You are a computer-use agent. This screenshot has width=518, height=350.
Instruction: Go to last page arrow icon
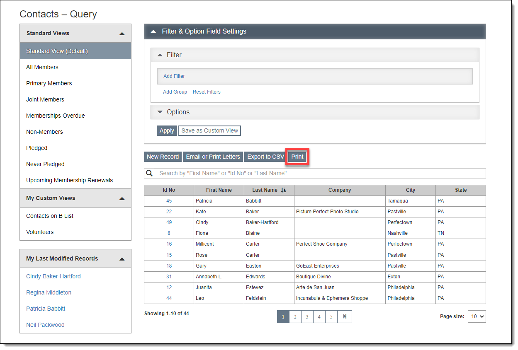(344, 317)
